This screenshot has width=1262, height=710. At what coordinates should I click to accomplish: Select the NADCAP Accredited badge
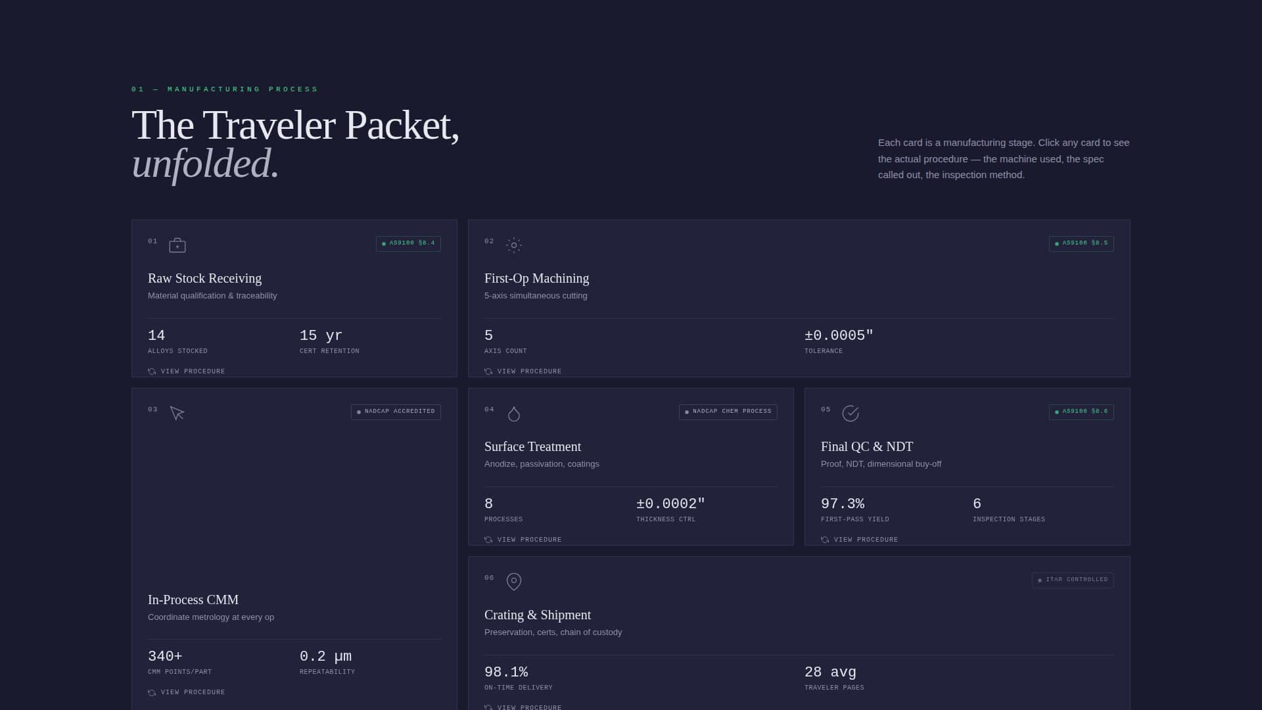pos(396,412)
